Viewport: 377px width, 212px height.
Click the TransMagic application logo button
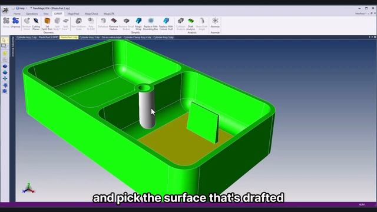click(x=5, y=10)
